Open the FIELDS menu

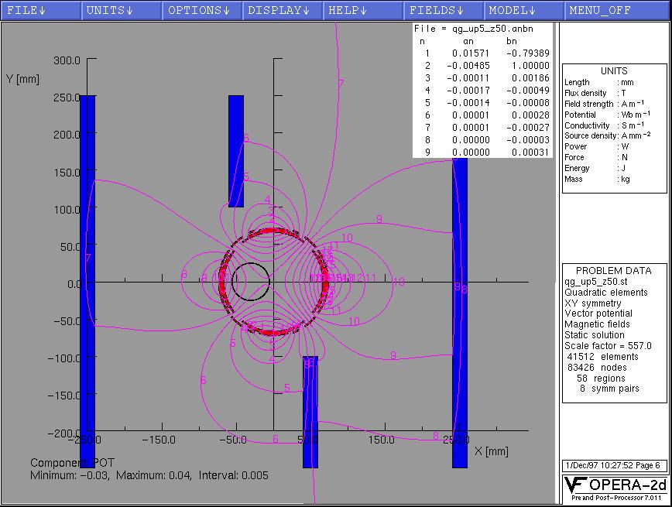pos(444,10)
